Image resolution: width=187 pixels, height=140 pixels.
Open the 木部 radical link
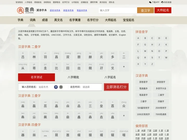click(143, 131)
